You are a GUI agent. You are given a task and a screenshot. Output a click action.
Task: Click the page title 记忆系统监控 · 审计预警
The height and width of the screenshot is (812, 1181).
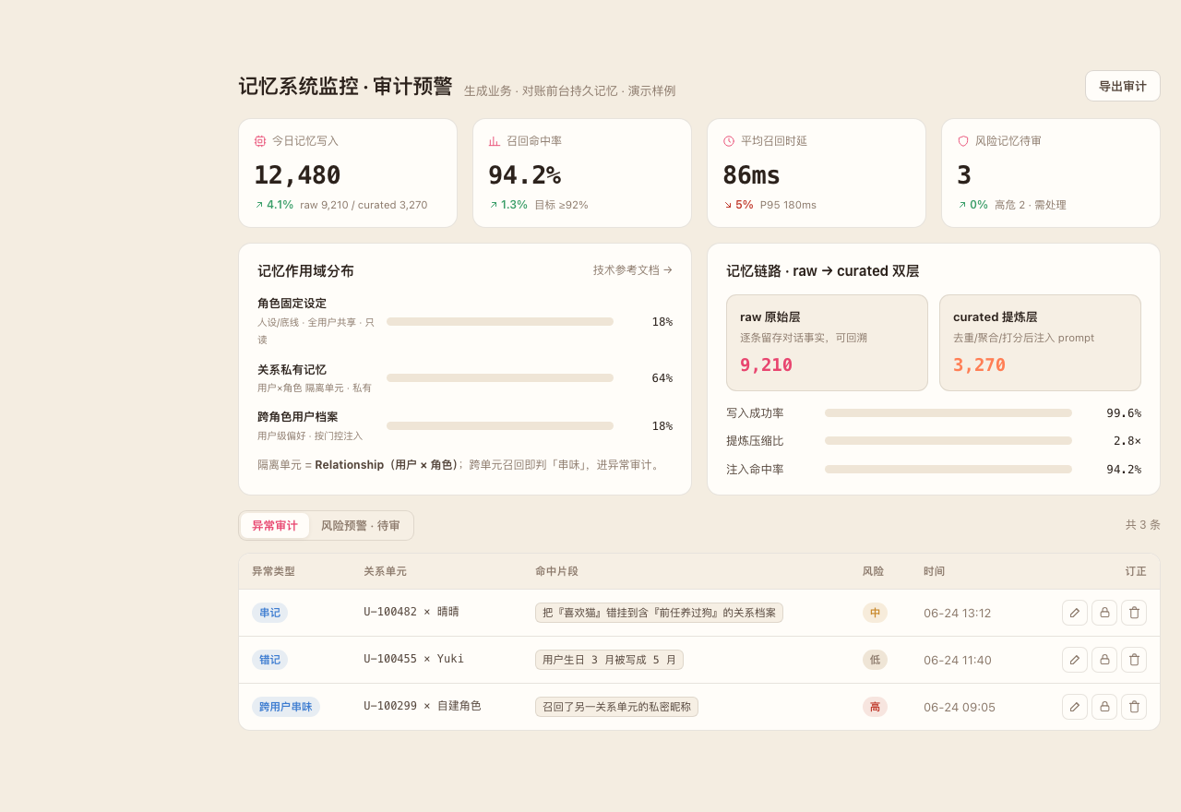pos(345,86)
